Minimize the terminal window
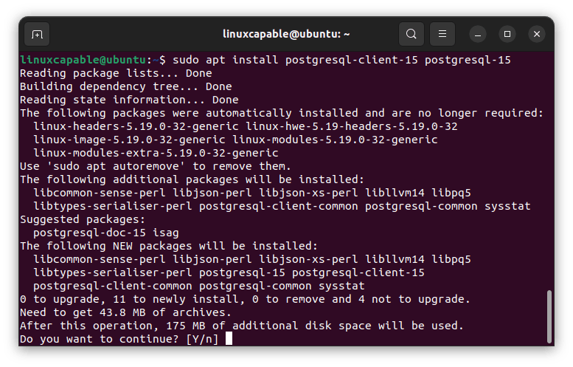 click(478, 35)
